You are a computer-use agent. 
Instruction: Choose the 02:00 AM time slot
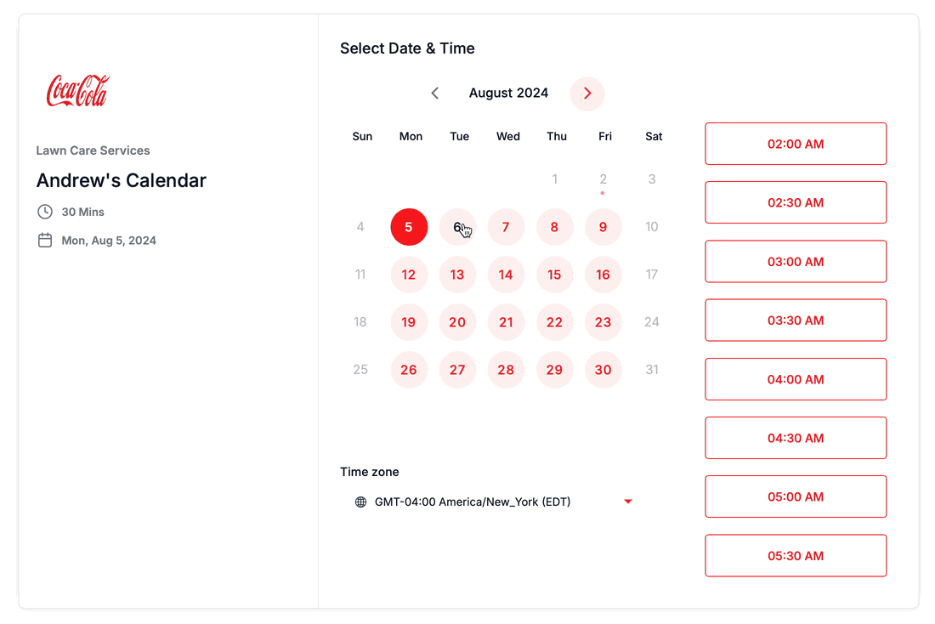point(796,144)
